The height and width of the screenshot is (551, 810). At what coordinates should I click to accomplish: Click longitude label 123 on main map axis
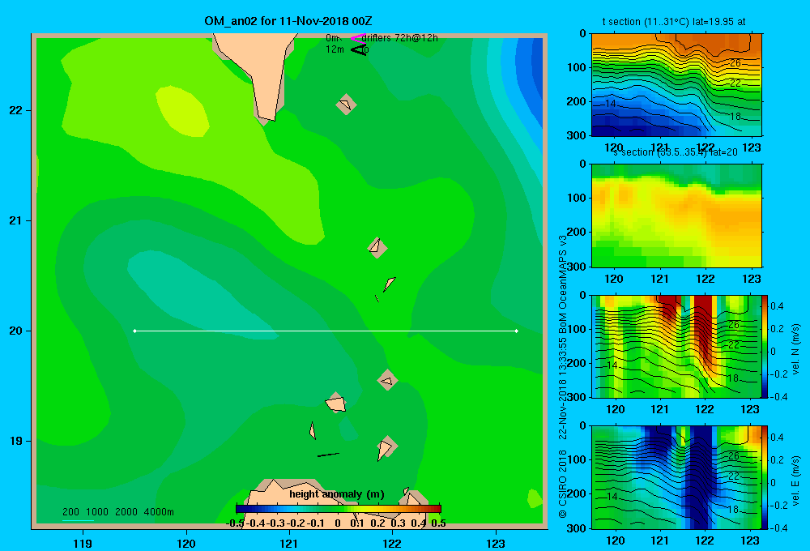pyautogui.click(x=496, y=543)
